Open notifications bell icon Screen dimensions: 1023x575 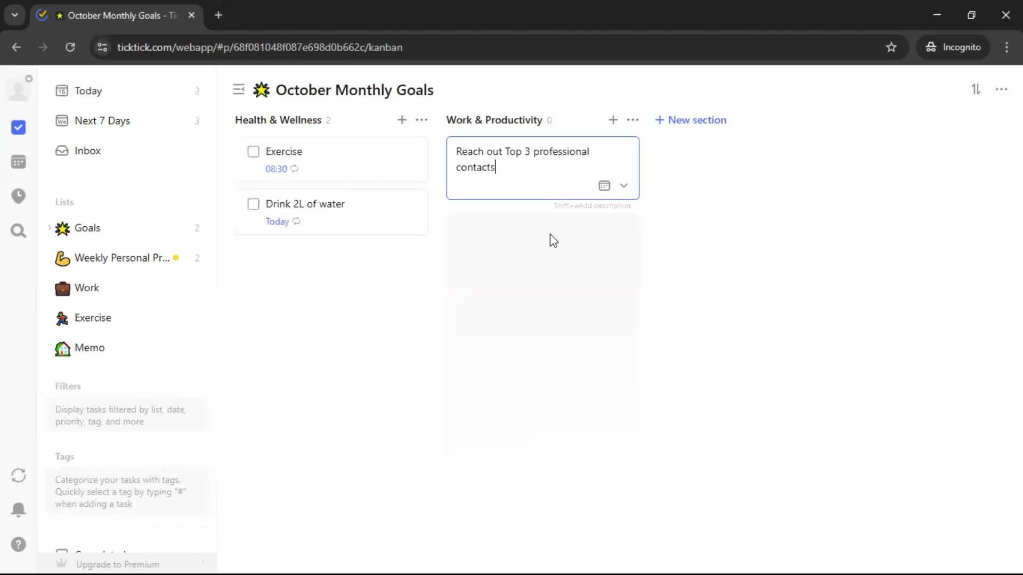(18, 510)
